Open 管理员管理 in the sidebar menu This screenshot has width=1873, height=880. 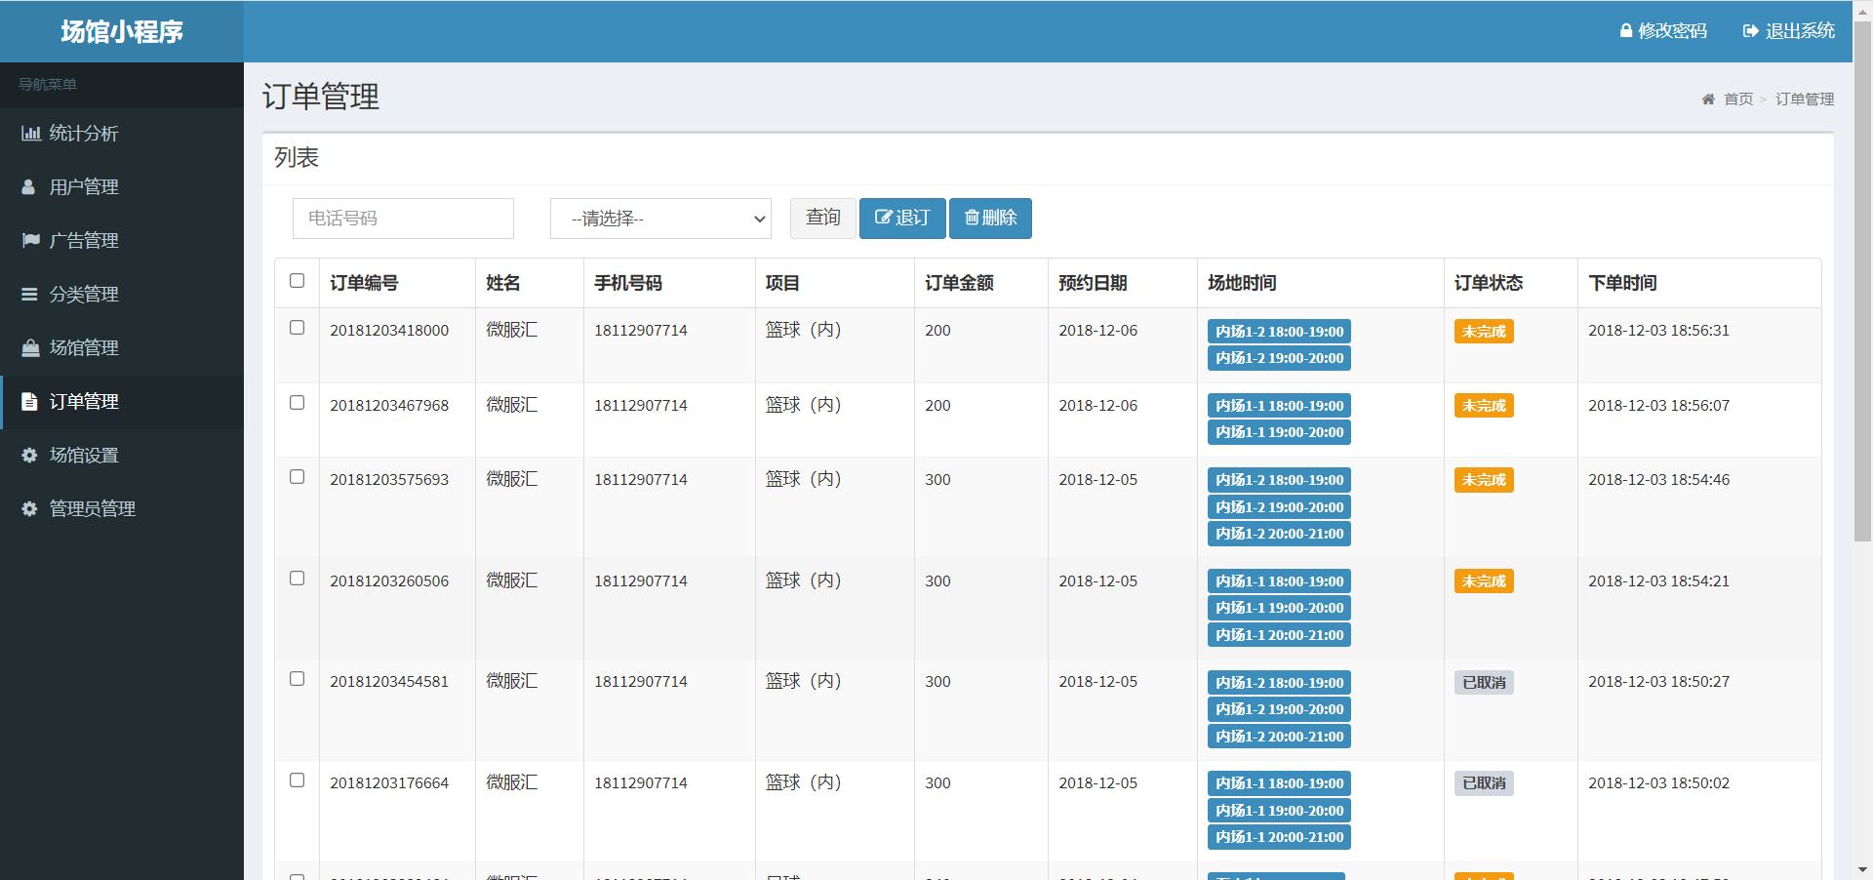122,509
